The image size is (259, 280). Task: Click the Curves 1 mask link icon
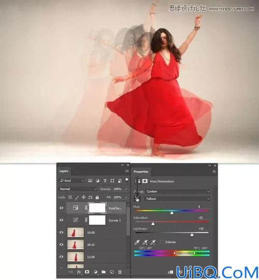(x=86, y=220)
